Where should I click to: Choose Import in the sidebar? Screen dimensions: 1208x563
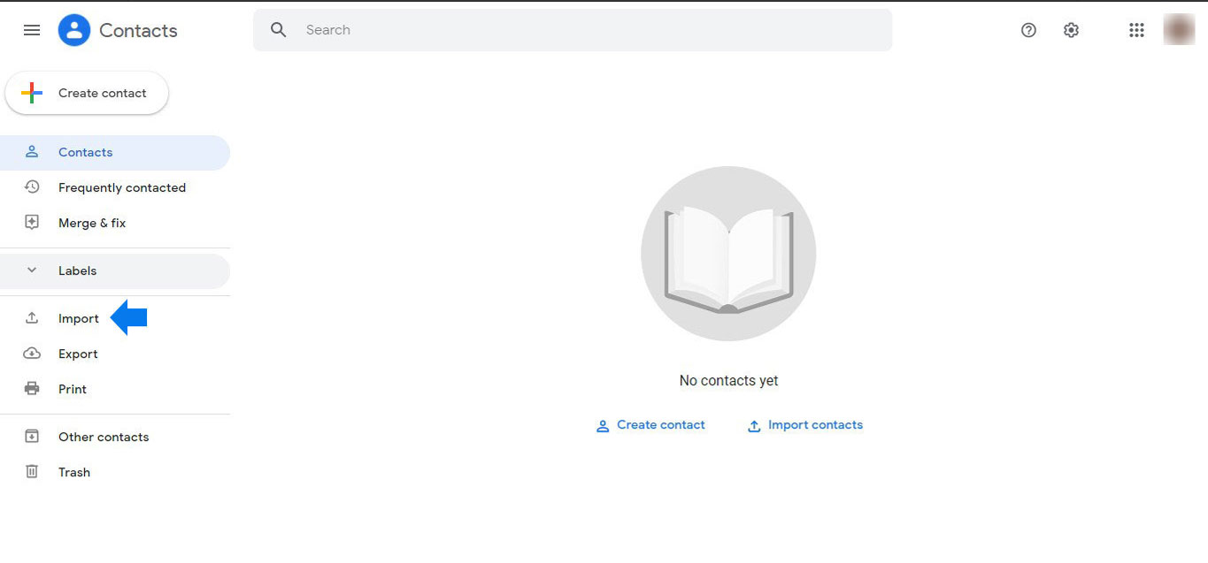point(115,318)
